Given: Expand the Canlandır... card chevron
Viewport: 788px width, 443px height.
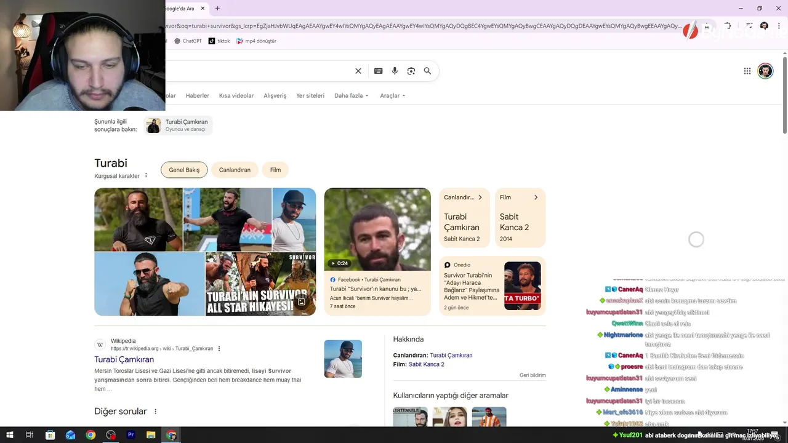Looking at the screenshot, I should coord(480,198).
